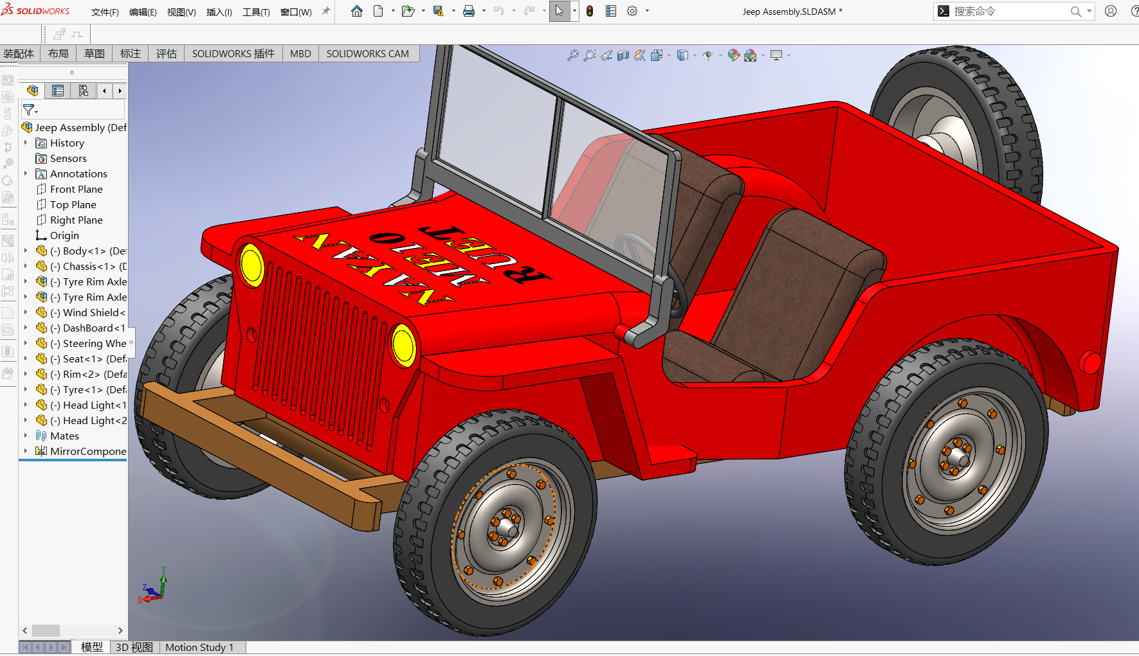Click the Display Style icon
The height and width of the screenshot is (656, 1139).
[682, 55]
